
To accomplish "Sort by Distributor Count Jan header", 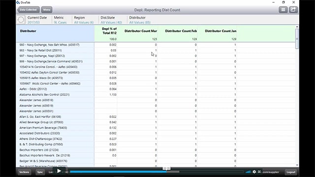I will (220, 31).
